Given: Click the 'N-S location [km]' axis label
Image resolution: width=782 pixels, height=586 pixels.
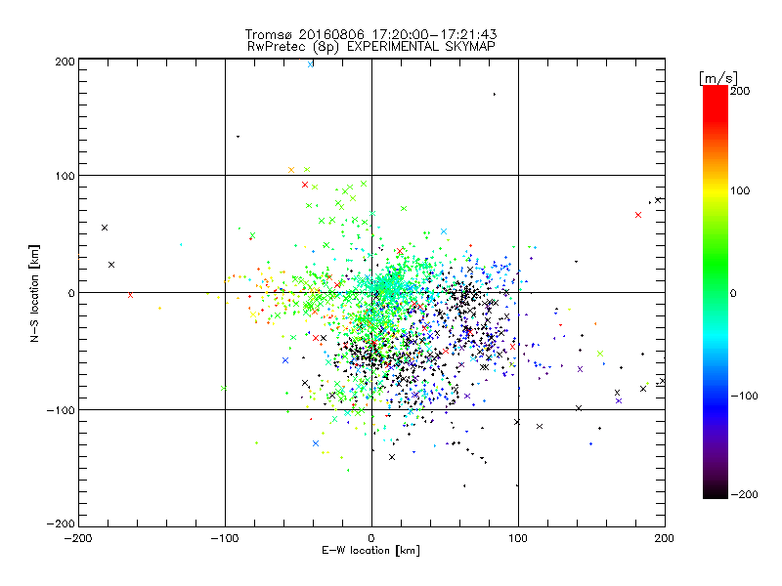Looking at the screenshot, I should pyautogui.click(x=34, y=294).
